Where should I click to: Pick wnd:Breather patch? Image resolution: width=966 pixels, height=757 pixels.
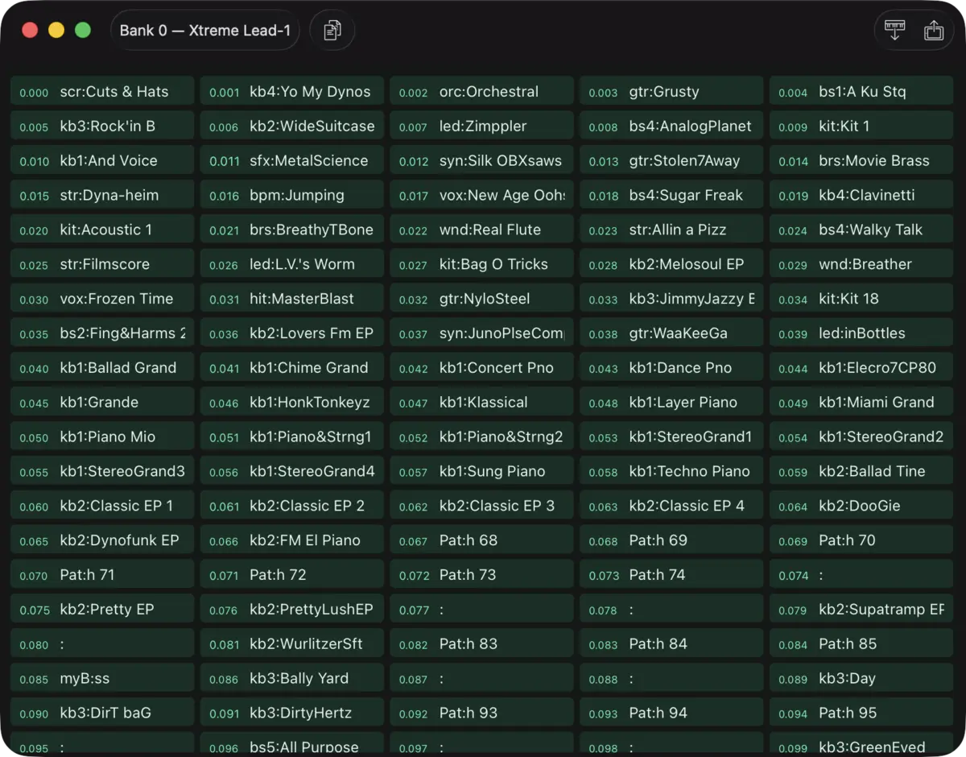pos(861,265)
